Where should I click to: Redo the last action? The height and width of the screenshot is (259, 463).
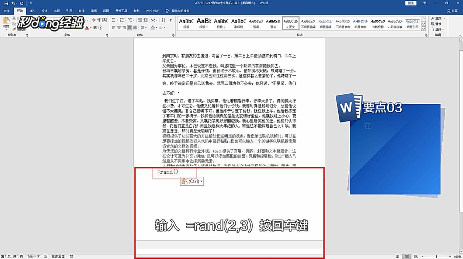click(x=22, y=3)
